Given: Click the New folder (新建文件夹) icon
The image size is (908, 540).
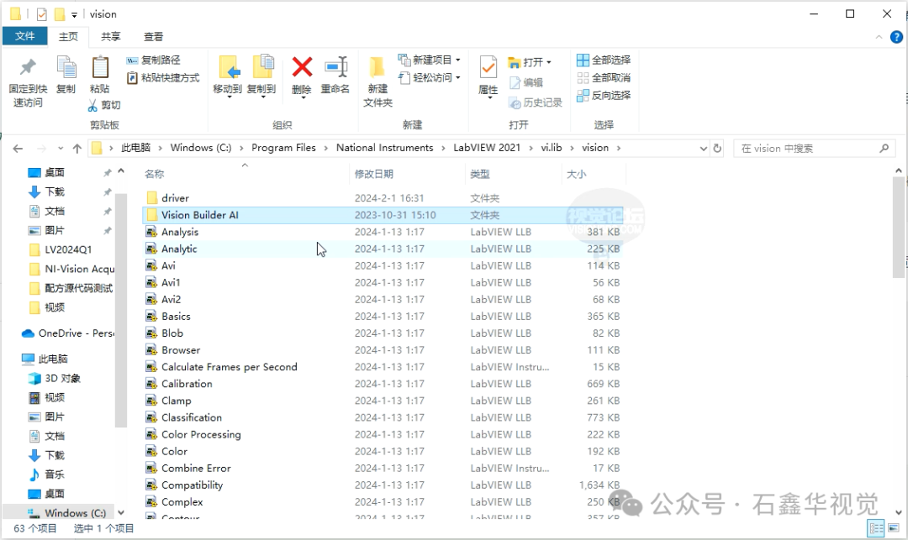Looking at the screenshot, I should tap(377, 67).
